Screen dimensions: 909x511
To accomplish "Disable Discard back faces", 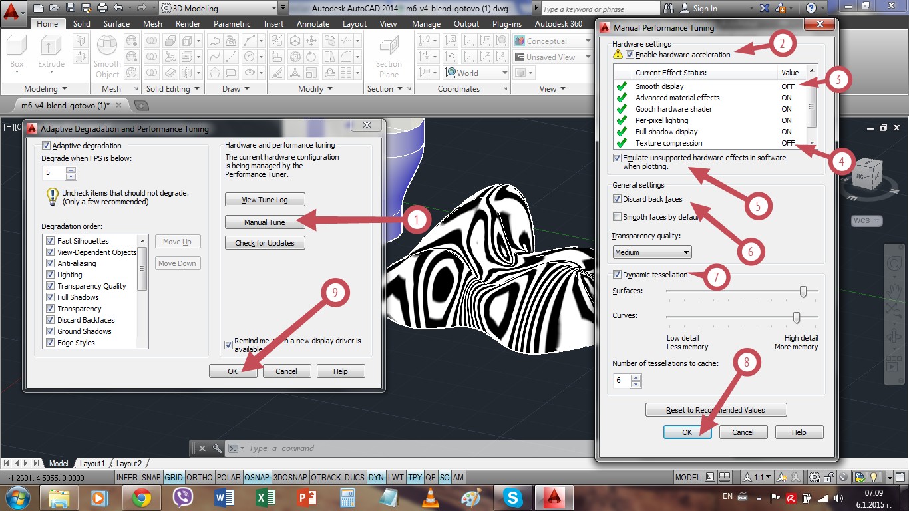I will (617, 198).
